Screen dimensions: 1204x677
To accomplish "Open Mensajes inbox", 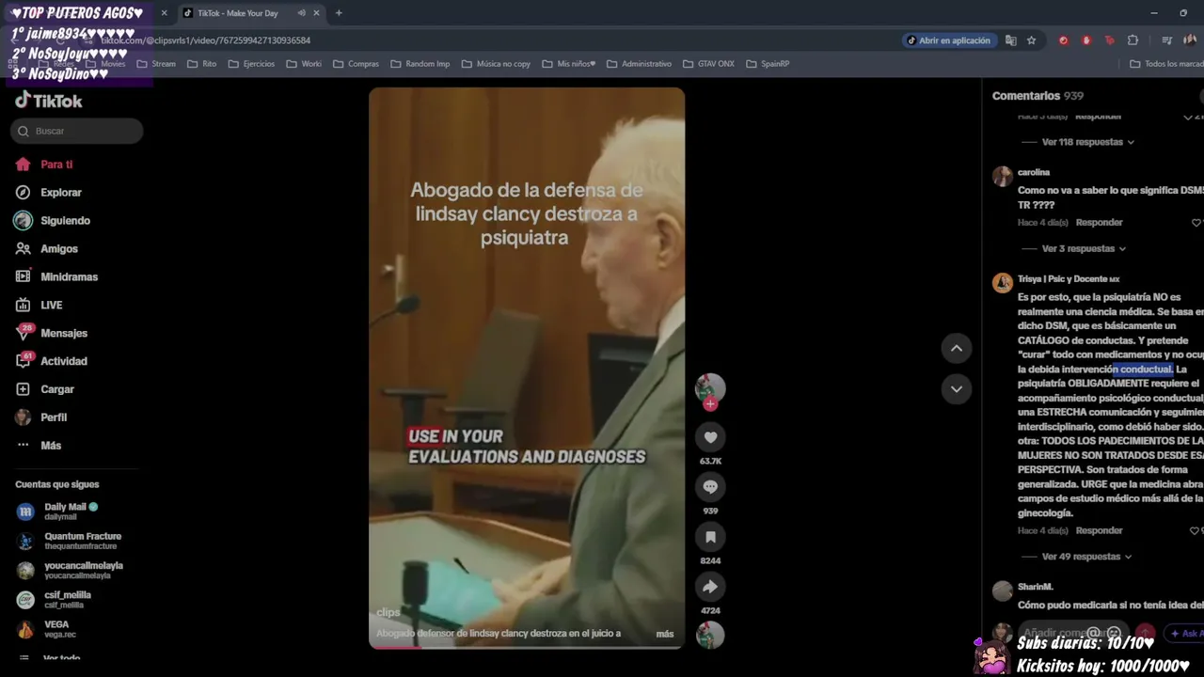I will click(x=64, y=334).
